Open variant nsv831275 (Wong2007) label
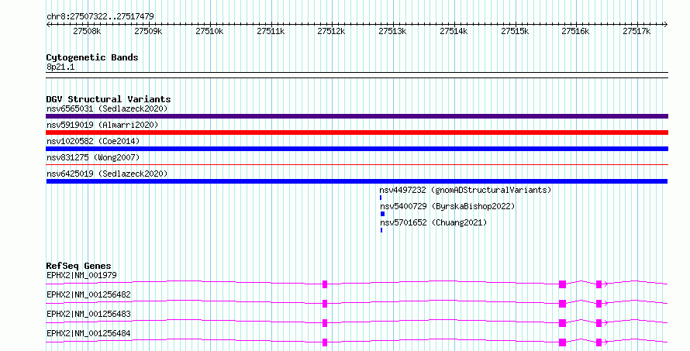 point(93,157)
